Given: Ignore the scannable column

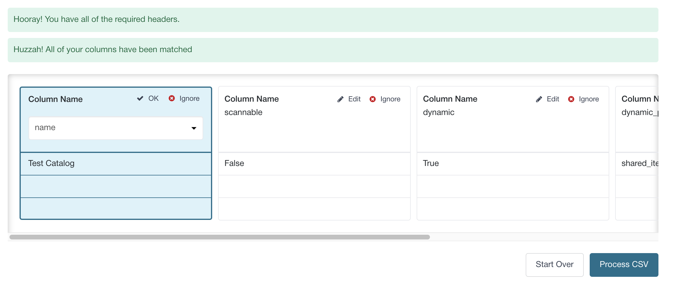Looking at the screenshot, I should point(385,99).
